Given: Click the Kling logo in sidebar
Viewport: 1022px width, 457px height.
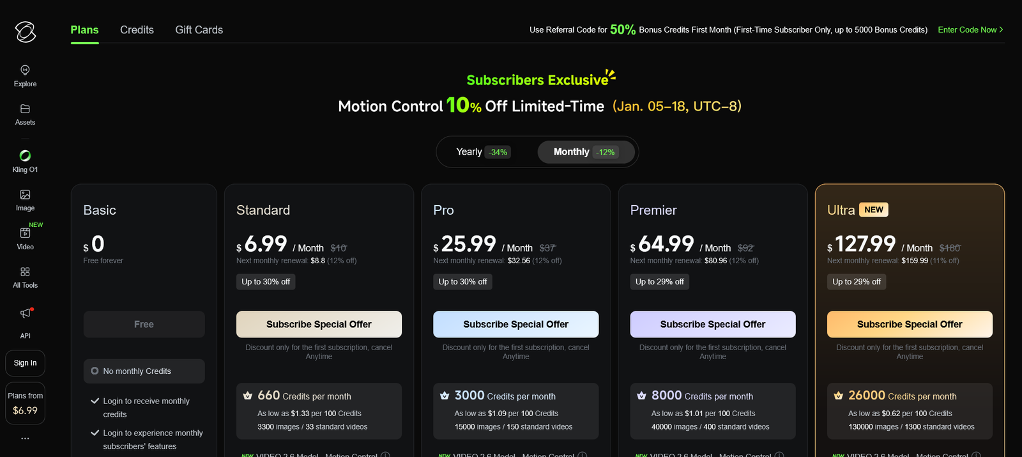Looking at the screenshot, I should (x=26, y=31).
